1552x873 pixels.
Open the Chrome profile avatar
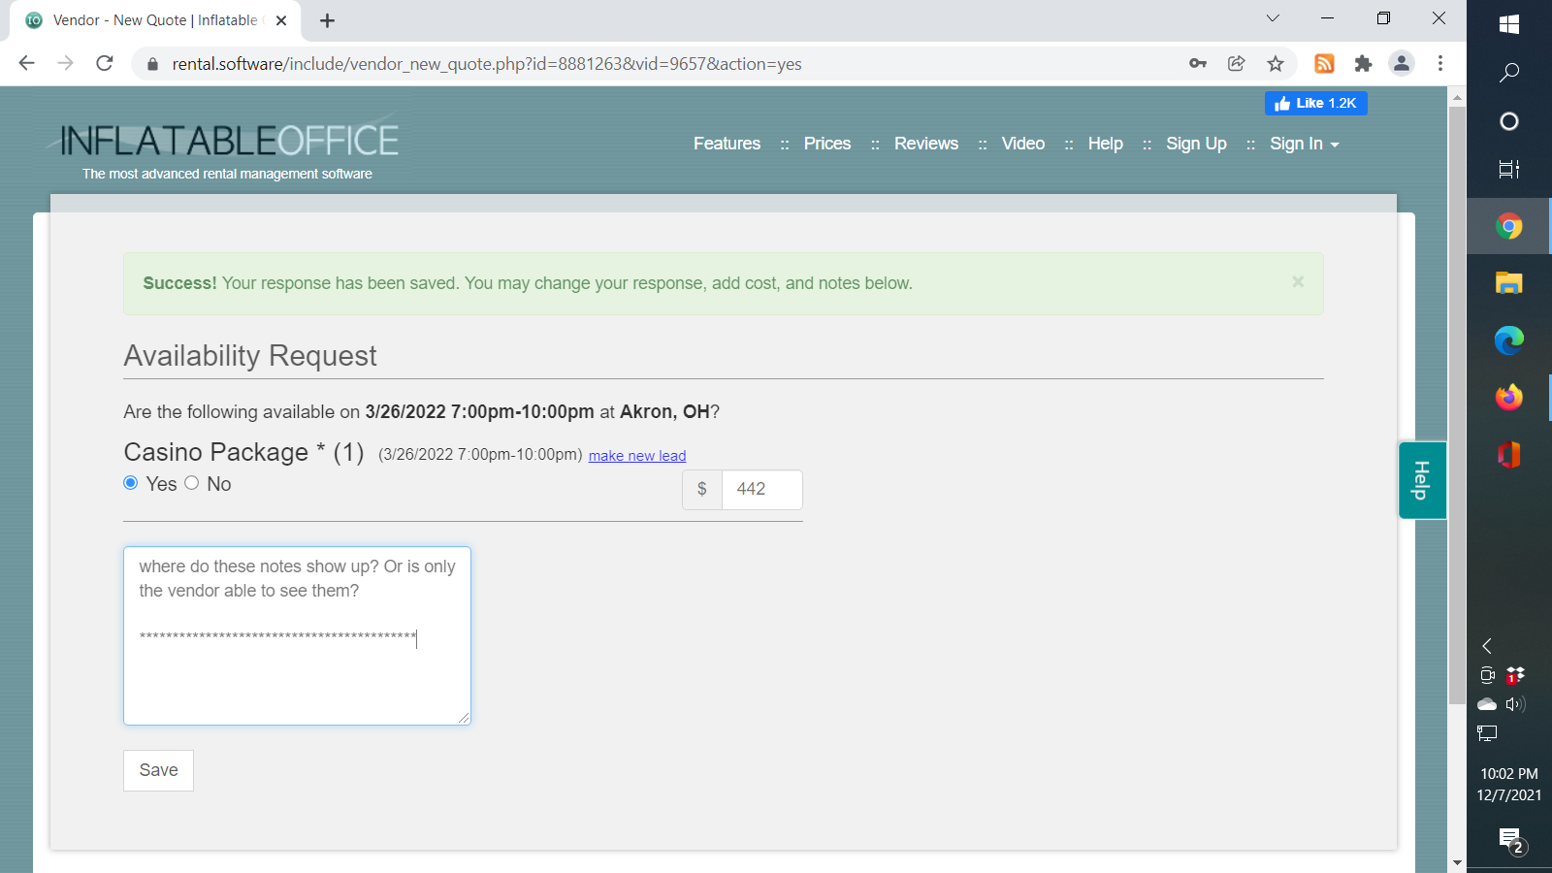(1402, 64)
